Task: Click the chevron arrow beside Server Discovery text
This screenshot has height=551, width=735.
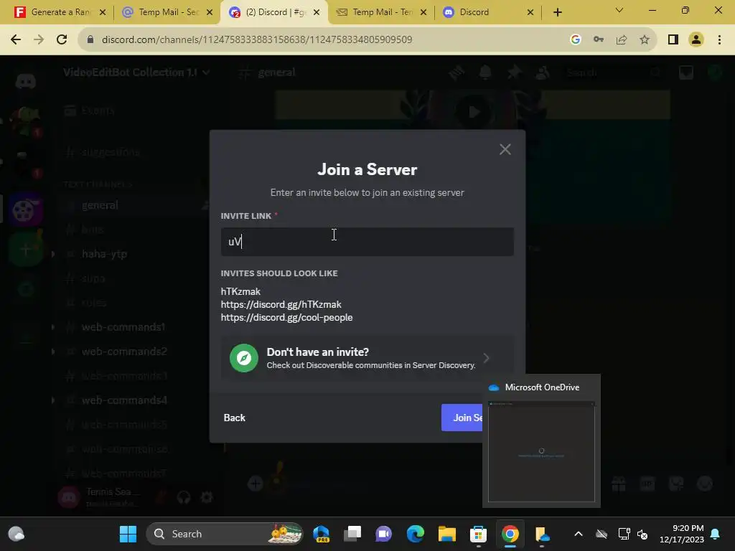Action: pyautogui.click(x=487, y=358)
